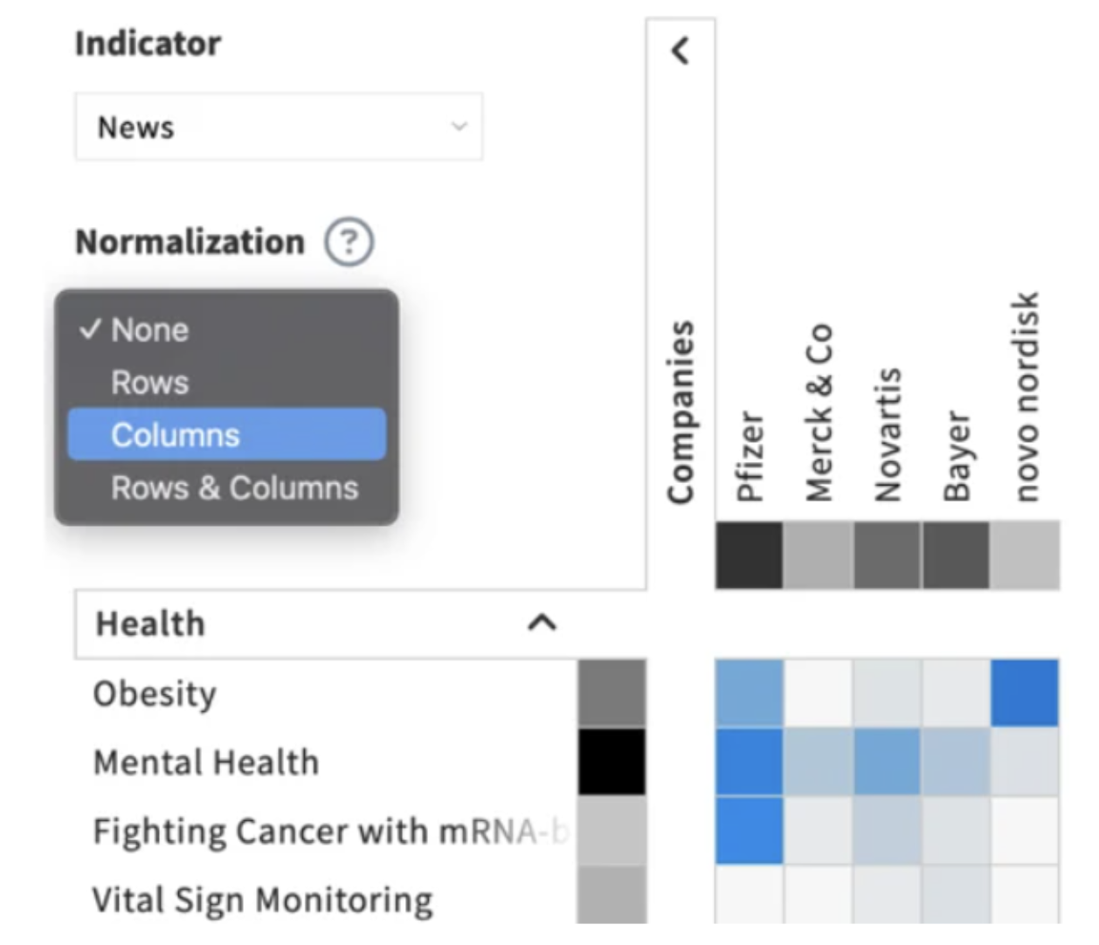Select the Obesity topic row
The image size is (1099, 945).
tap(155, 694)
